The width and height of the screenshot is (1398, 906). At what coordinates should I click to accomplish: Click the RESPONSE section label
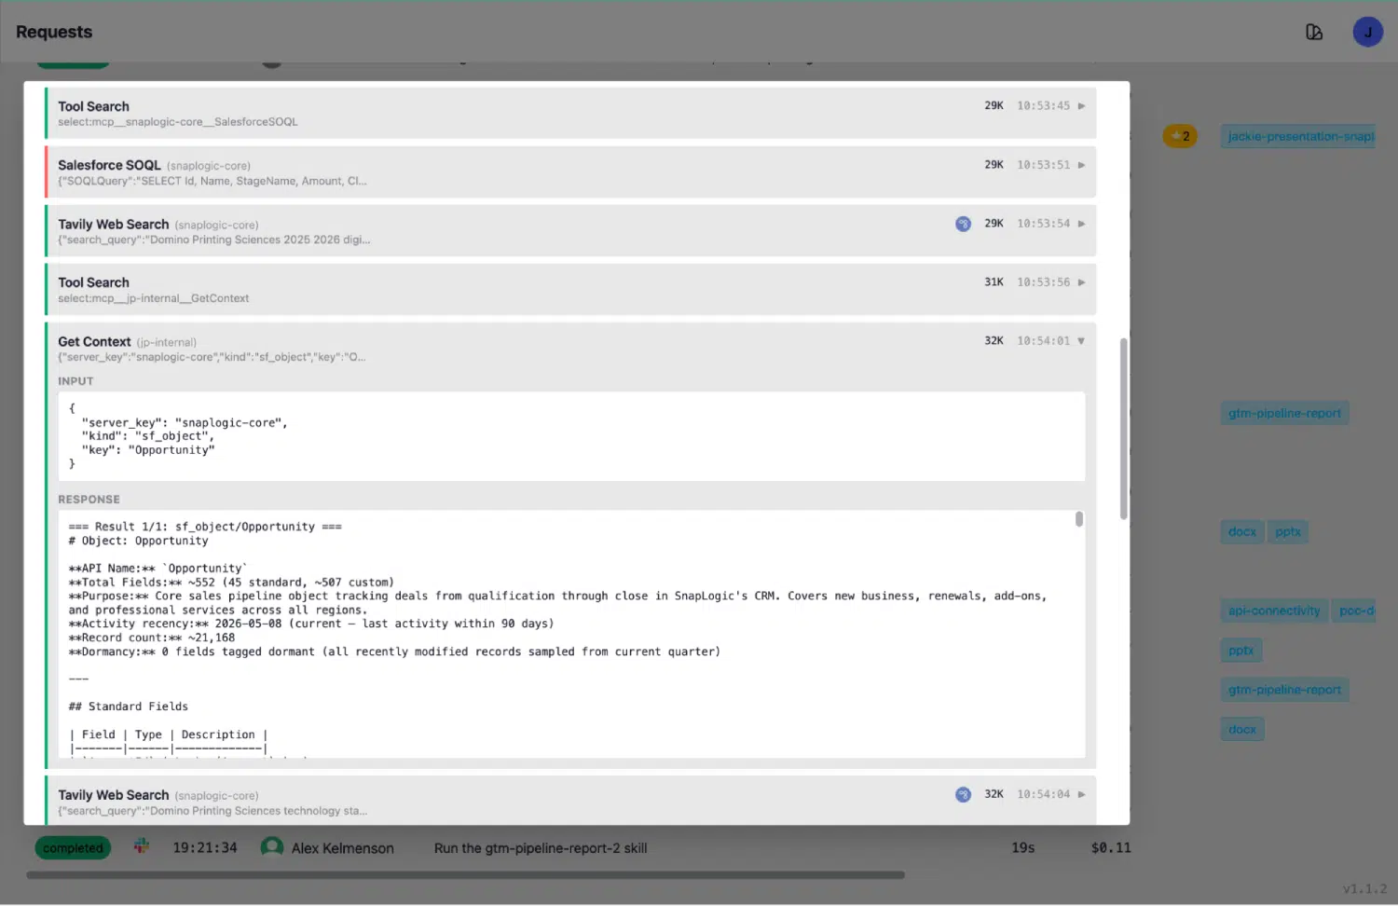click(89, 500)
